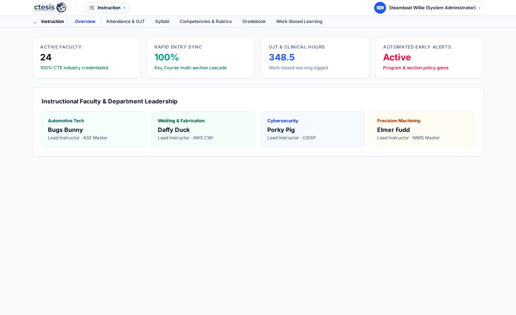
Task: Select the OJT & Clinical Hours card
Action: 315,57
